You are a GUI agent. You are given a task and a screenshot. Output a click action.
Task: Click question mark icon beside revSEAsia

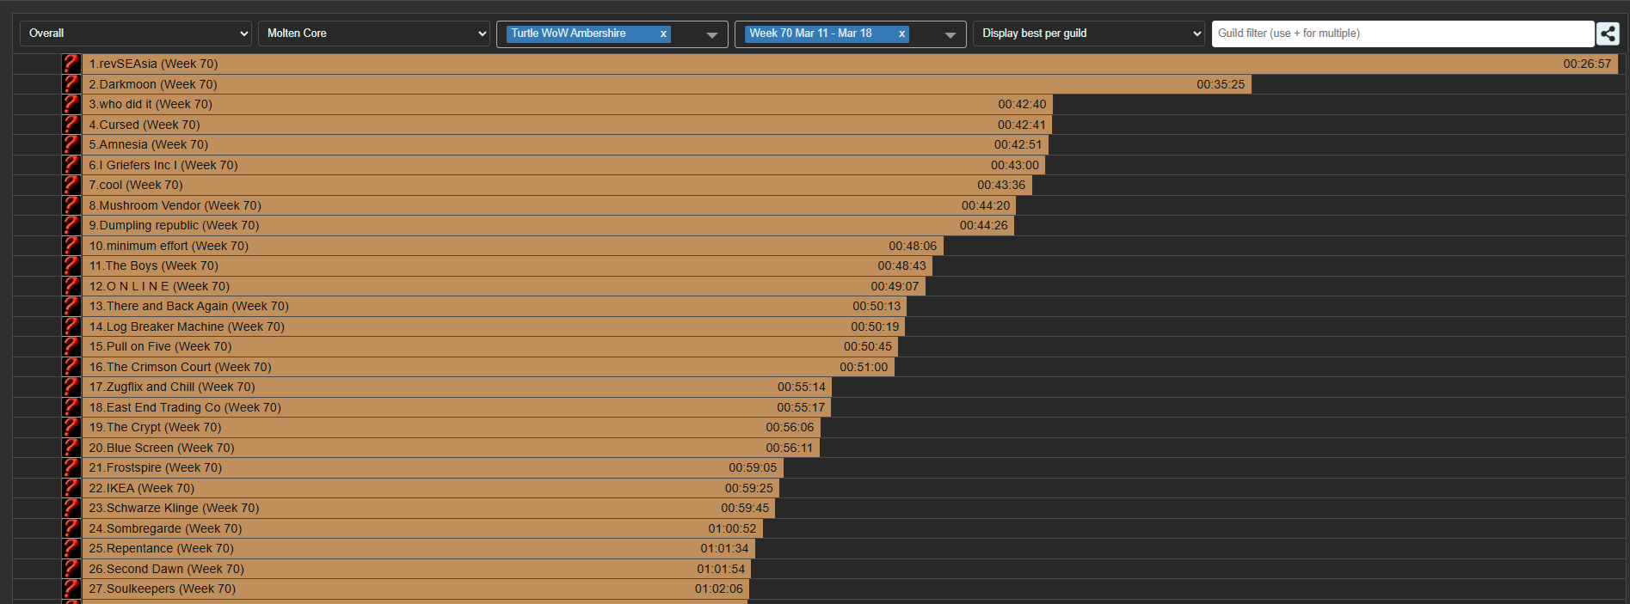click(71, 64)
